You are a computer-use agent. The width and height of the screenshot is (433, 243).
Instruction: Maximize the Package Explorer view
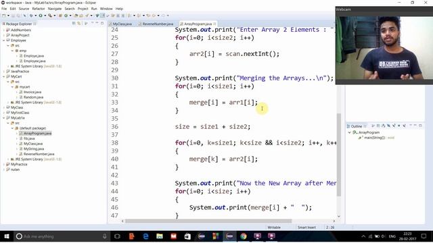102,23
